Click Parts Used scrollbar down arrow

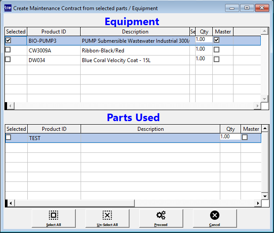click(265, 196)
